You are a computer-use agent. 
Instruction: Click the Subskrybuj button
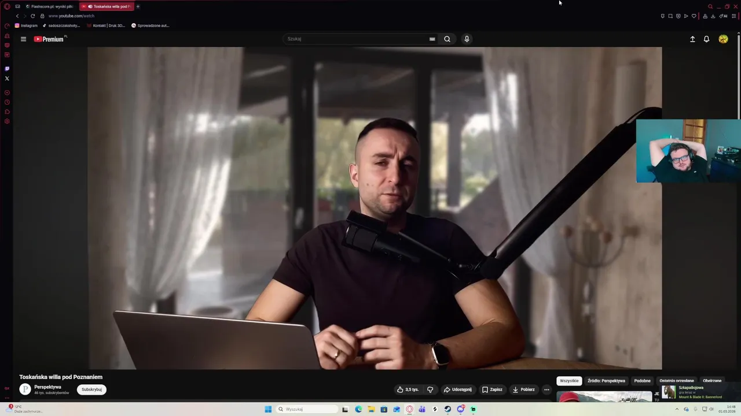91,389
